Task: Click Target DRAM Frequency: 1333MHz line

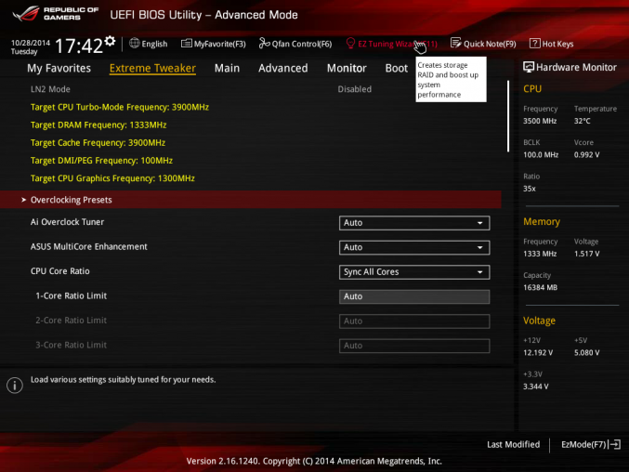Action: tap(98, 125)
